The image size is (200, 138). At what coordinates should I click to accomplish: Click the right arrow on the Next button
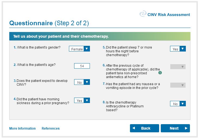click(x=186, y=128)
